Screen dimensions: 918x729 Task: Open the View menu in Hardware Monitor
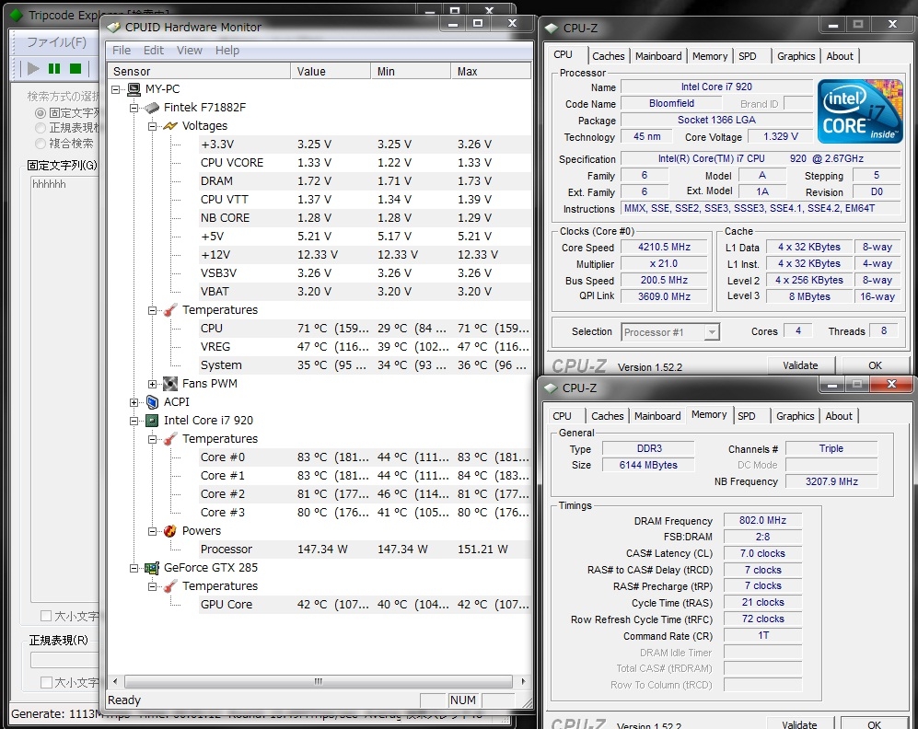190,51
